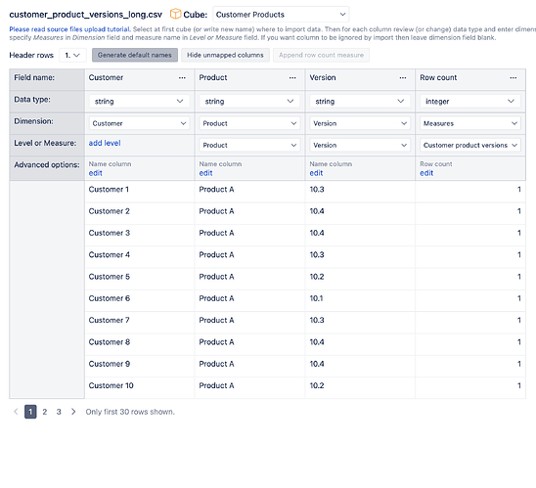Go to page 3
536x488 pixels.
pyautogui.click(x=59, y=412)
